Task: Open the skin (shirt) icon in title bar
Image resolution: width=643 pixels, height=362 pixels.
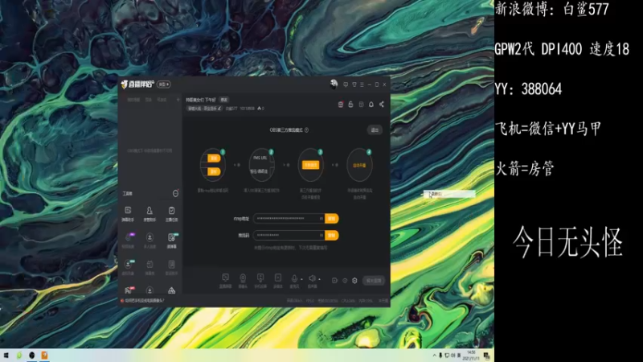Action: pyautogui.click(x=354, y=84)
